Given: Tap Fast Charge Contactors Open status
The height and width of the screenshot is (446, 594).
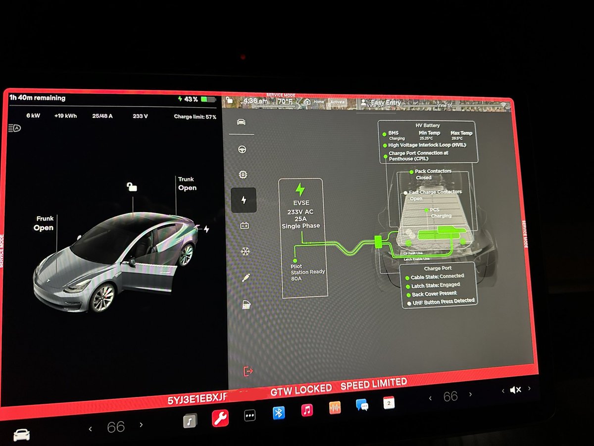Looking at the screenshot, I should coord(433,195).
